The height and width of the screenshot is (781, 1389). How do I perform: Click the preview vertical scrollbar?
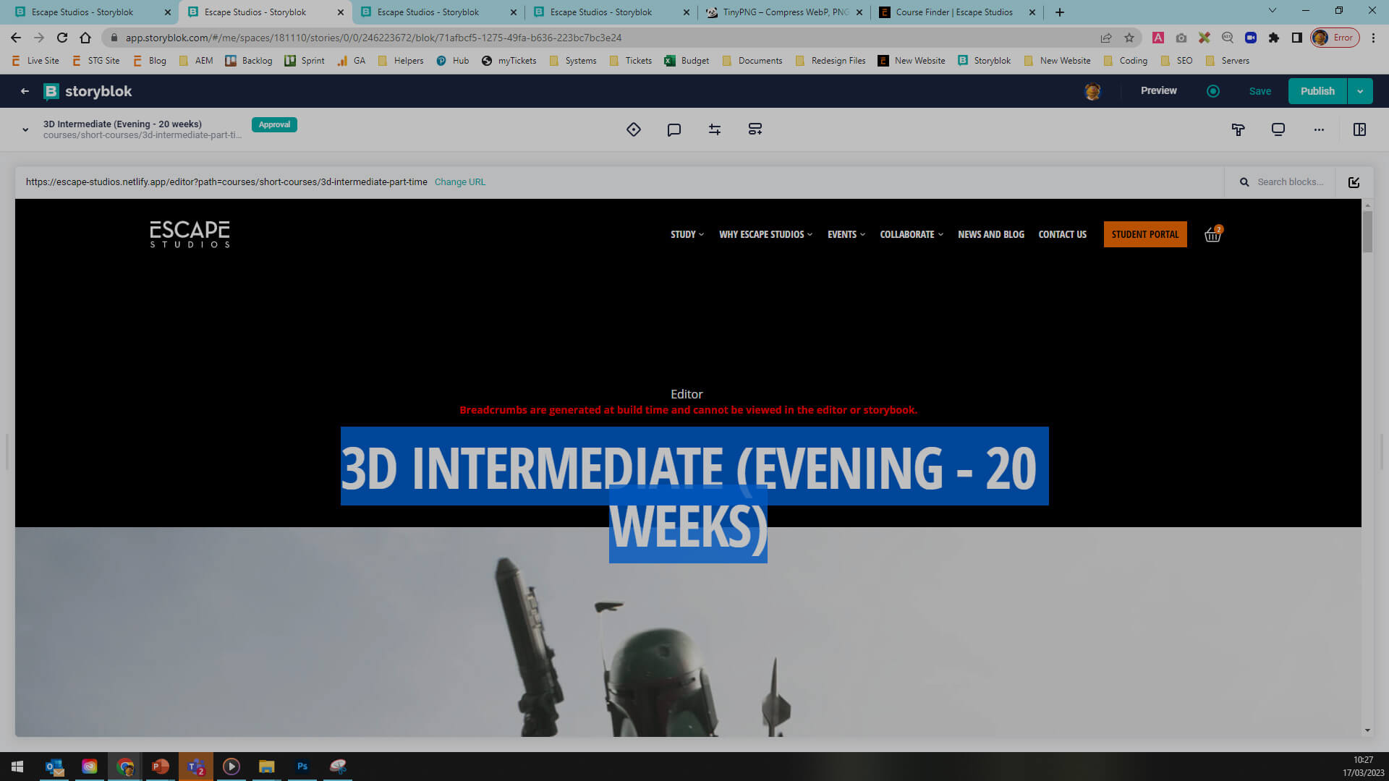[x=1367, y=231]
